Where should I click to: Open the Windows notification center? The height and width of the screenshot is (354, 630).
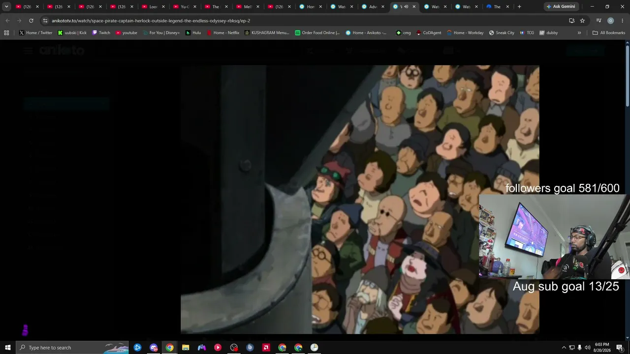[x=620, y=348]
